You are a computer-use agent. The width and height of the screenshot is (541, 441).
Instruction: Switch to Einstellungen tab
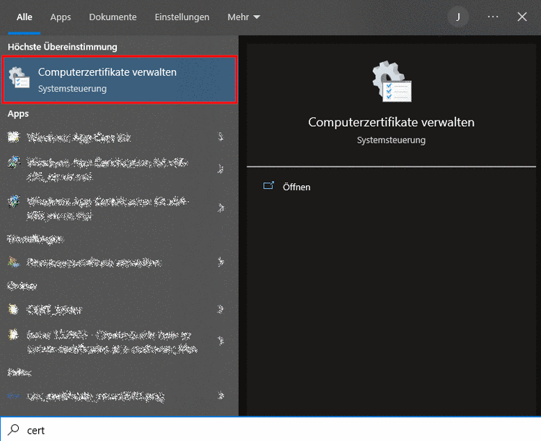(182, 17)
